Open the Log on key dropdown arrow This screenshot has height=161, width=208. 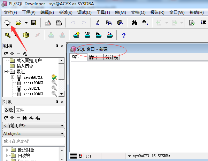(x=15, y=35)
